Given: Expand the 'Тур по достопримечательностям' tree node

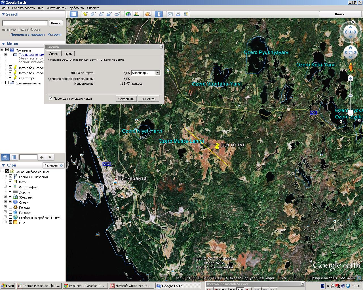Looking at the screenshot, I should (5, 55).
